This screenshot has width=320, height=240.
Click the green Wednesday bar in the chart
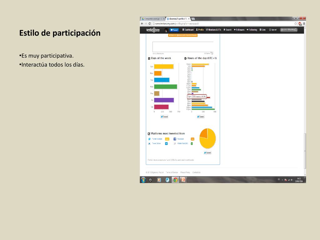coord(166,87)
